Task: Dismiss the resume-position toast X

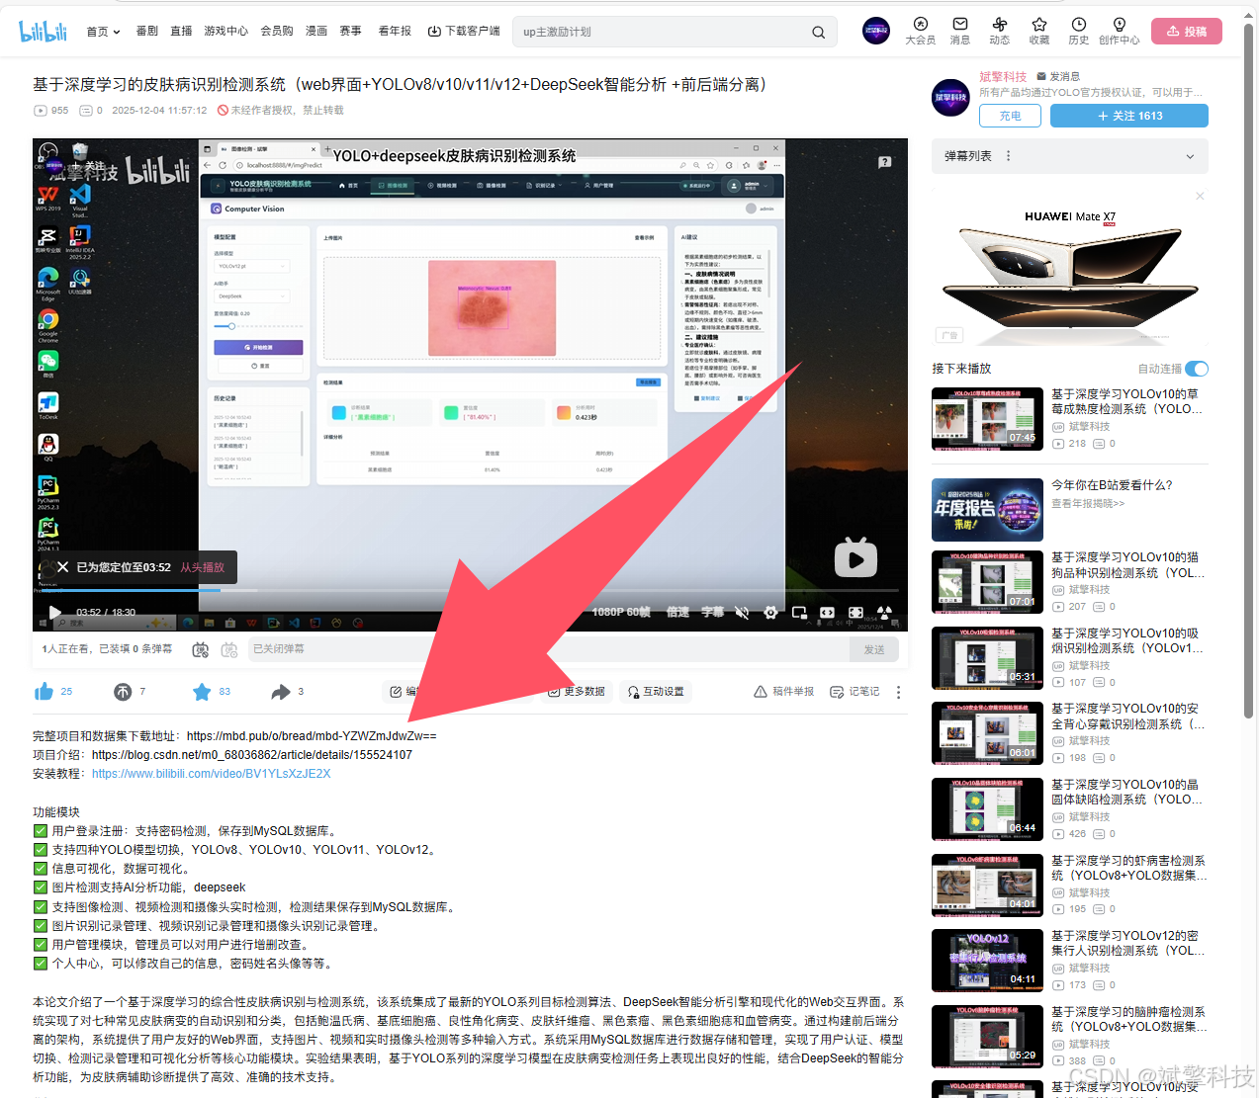Action: click(x=62, y=567)
